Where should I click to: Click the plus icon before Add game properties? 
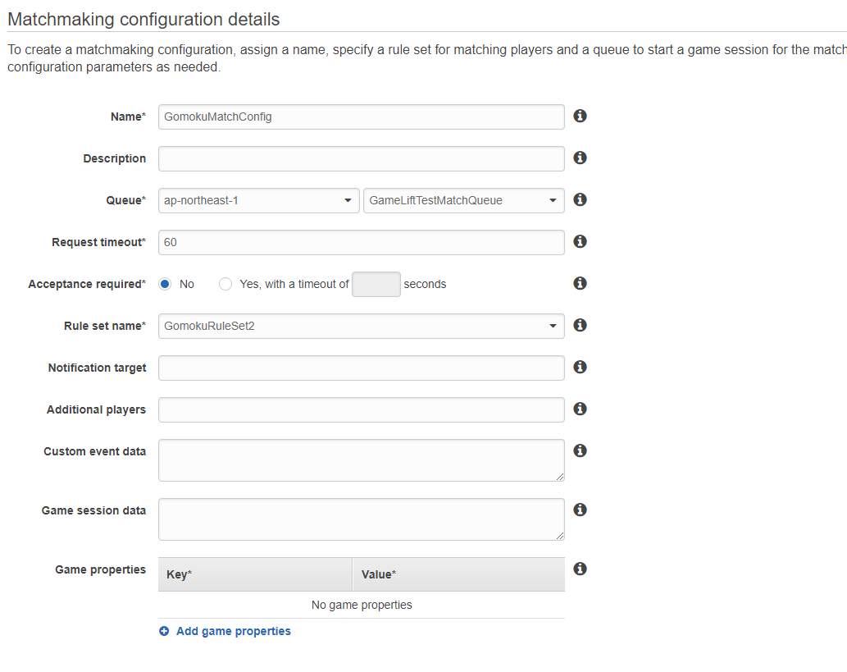[164, 631]
